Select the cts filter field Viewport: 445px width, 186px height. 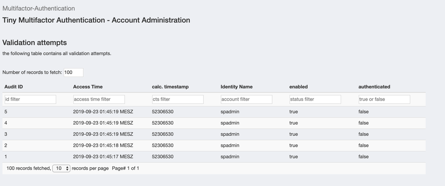pyautogui.click(x=177, y=99)
